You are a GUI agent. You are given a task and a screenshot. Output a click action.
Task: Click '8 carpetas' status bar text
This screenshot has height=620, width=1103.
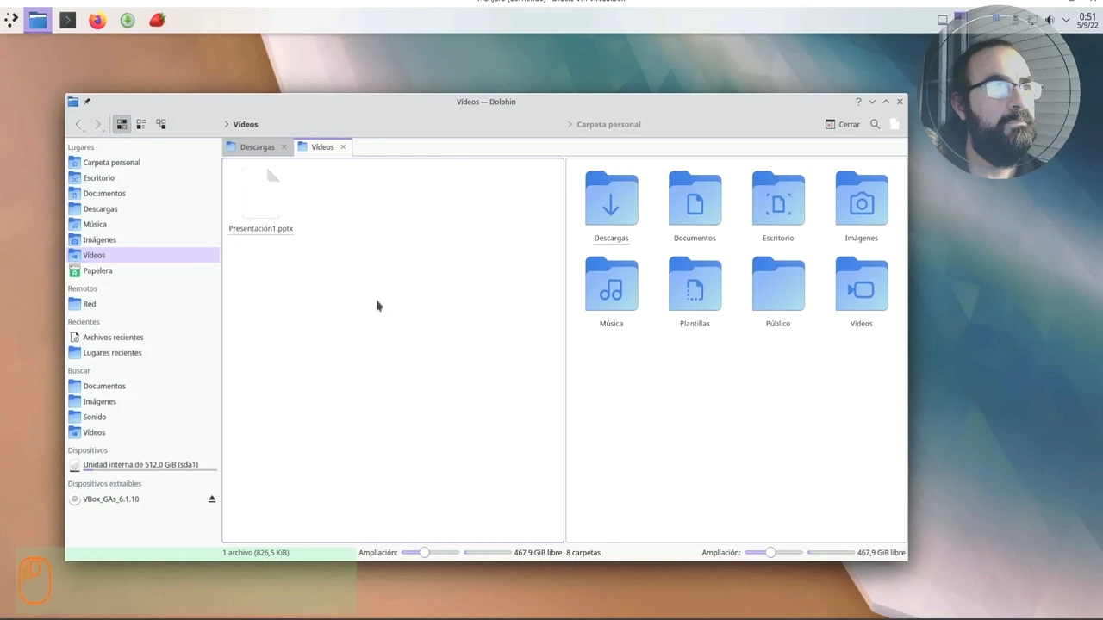pyautogui.click(x=583, y=553)
